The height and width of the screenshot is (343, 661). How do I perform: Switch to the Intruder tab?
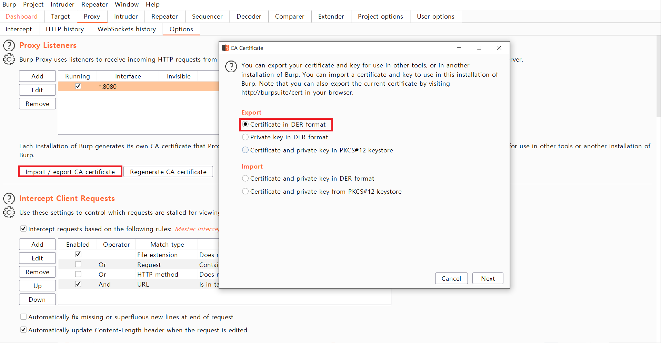(126, 17)
